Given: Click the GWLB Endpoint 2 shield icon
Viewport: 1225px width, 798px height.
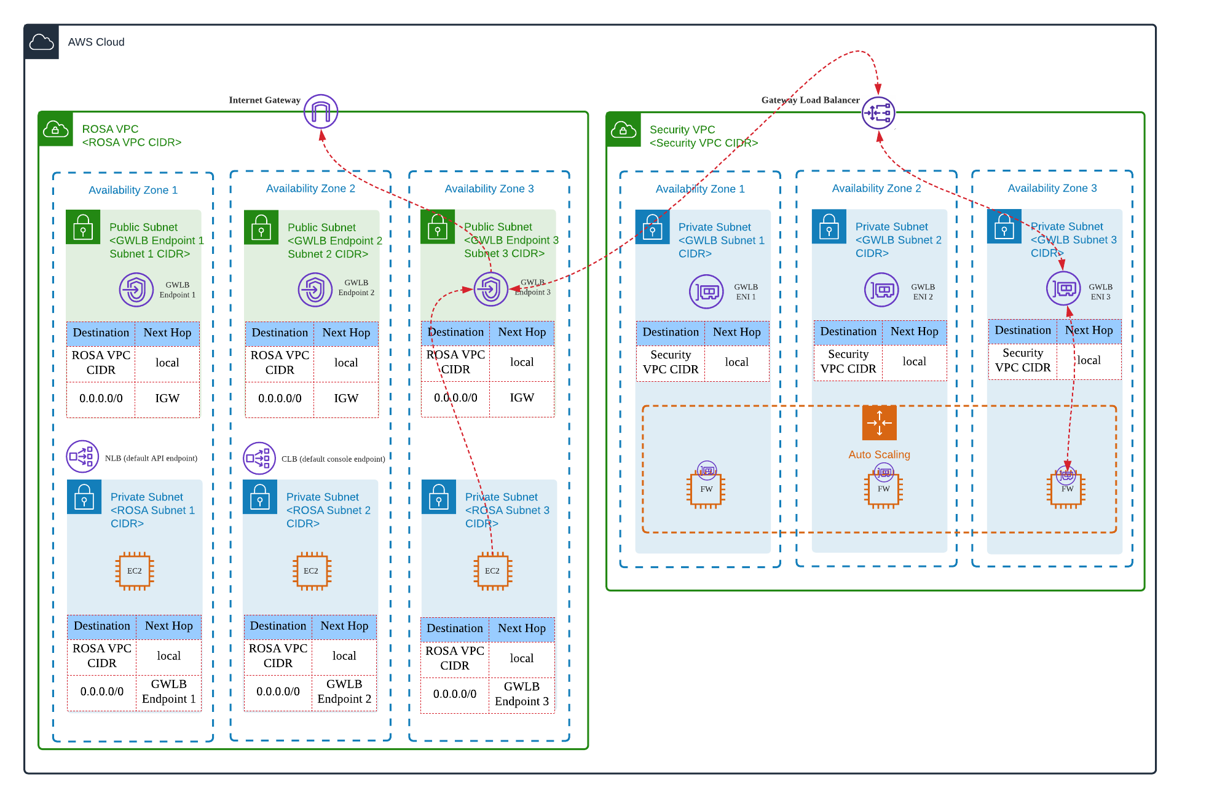Looking at the screenshot, I should (315, 290).
